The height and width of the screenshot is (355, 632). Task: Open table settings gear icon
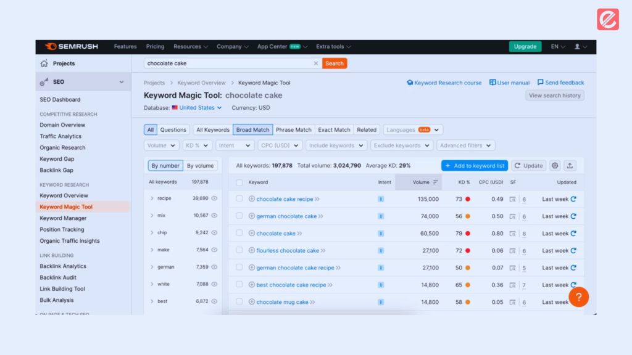pyautogui.click(x=555, y=165)
